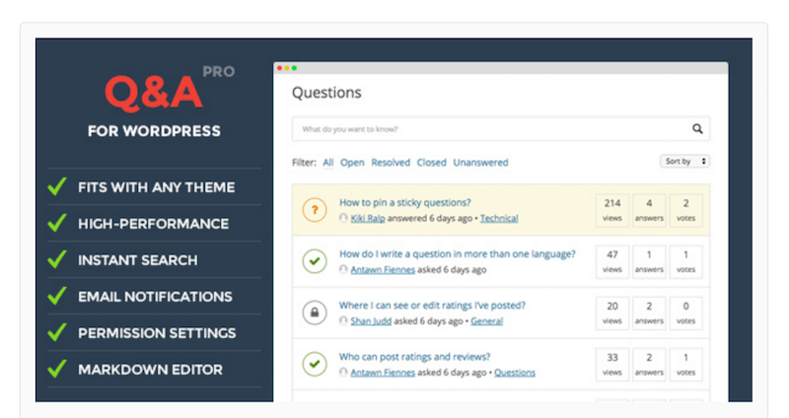
Task: Open 'How to pin a sticky questions?'
Action: [404, 202]
